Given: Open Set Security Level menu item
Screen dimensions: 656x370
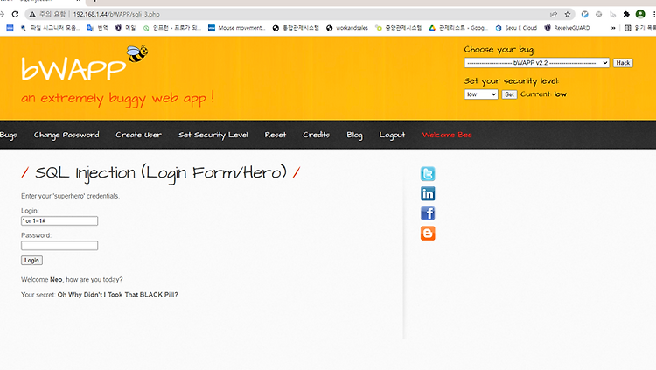Looking at the screenshot, I should pos(213,135).
